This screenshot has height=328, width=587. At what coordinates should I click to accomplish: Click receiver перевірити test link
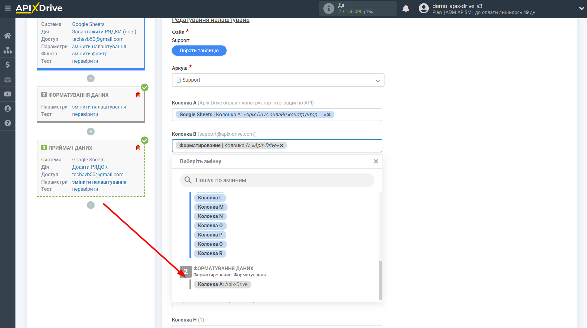(85, 189)
